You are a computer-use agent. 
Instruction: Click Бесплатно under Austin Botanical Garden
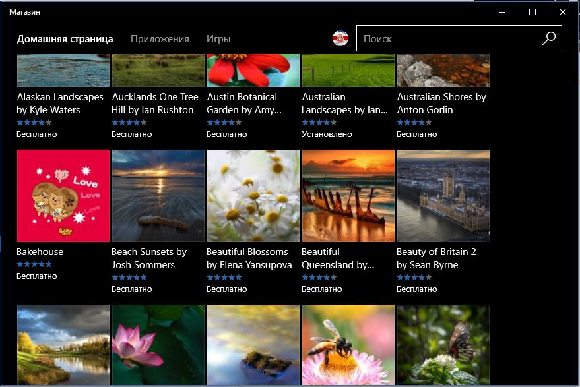tap(227, 134)
